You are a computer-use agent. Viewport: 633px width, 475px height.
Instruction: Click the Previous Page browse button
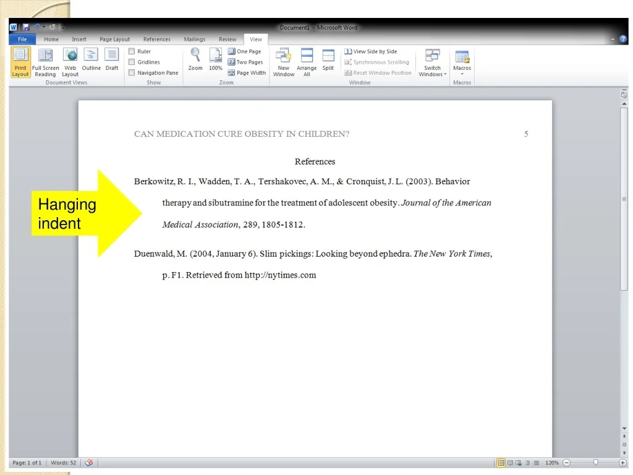624,437
